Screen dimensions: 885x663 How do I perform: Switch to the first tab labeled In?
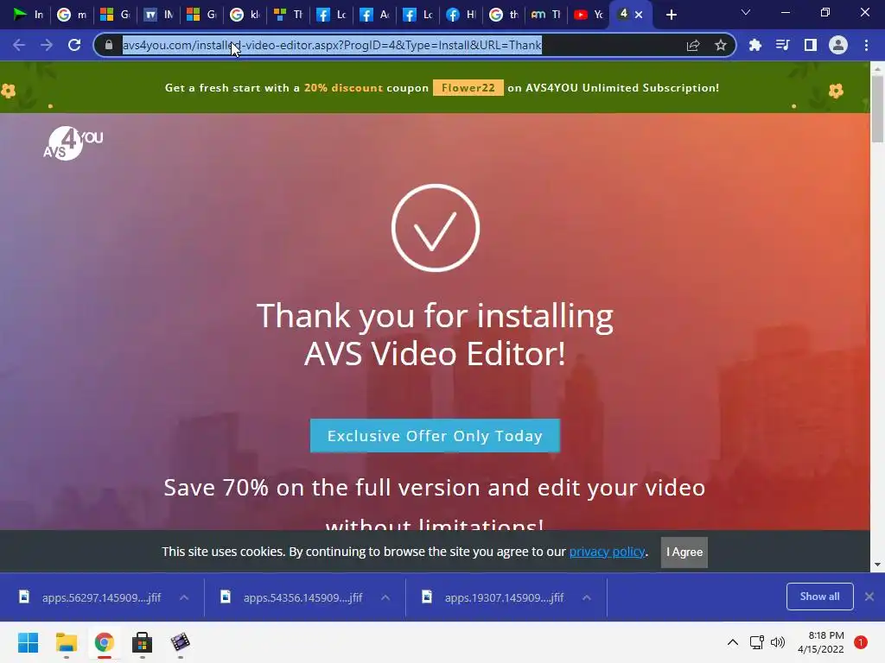click(x=29, y=15)
